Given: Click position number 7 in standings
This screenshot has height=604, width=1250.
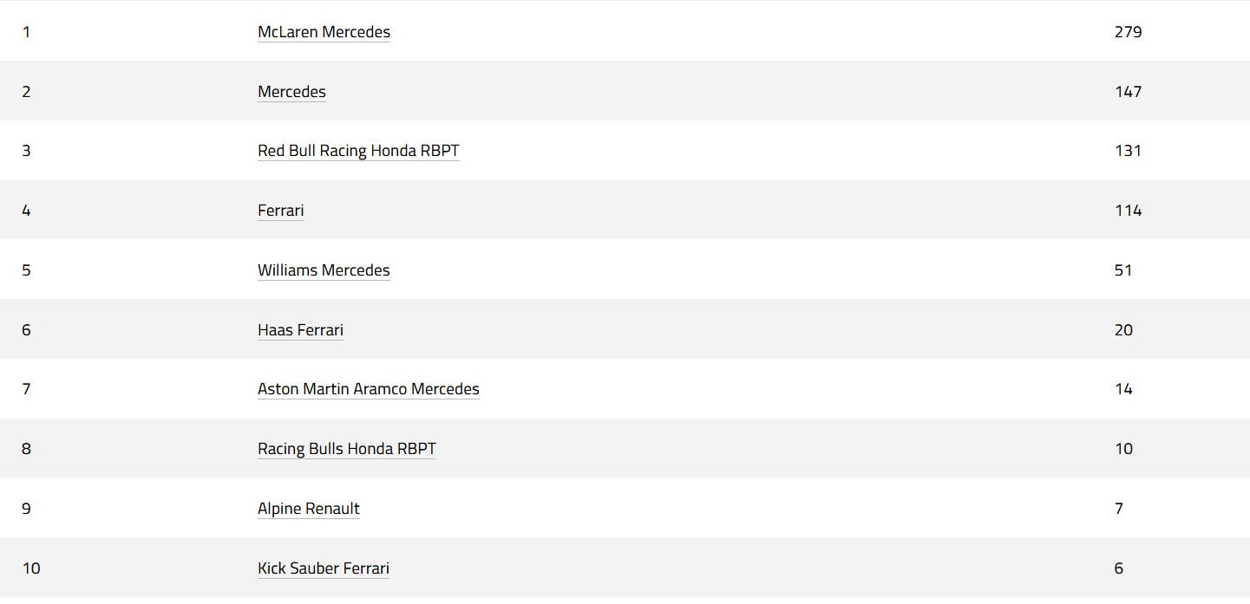Looking at the screenshot, I should pos(26,389).
